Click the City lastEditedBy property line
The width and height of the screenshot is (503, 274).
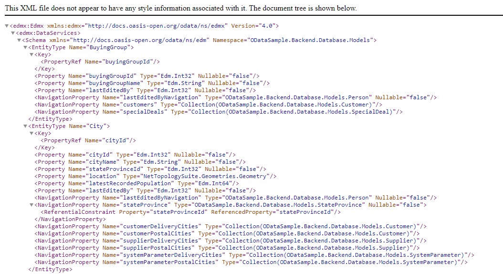tap(146, 190)
